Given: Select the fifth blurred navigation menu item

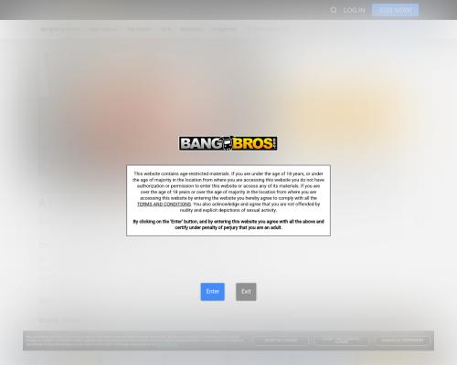Looking at the screenshot, I should tap(191, 29).
